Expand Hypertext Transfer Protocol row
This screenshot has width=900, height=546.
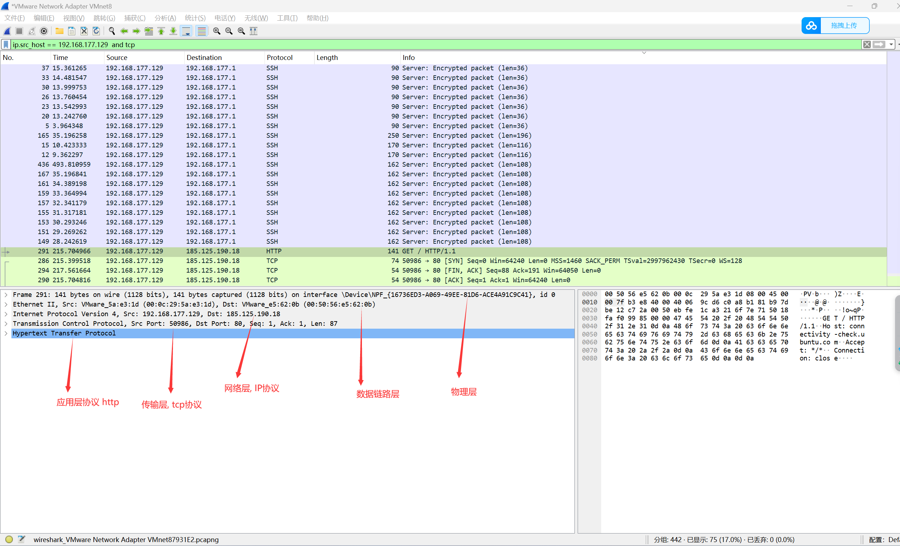pyautogui.click(x=6, y=333)
